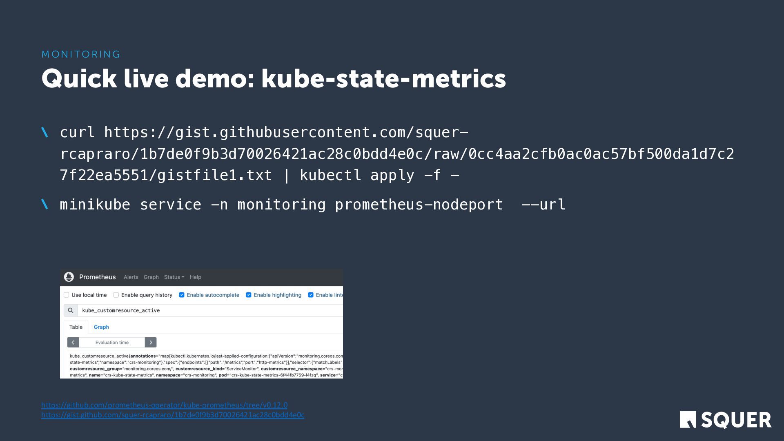Viewport: 784px width, 441px height.
Task: Toggle Use local time checkbox
Action: [67, 295]
